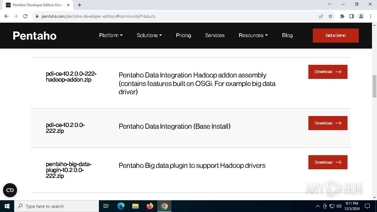The height and width of the screenshot is (212, 377).
Task: Download the pentaho-big-data-plugin zip file
Action: tap(328, 162)
